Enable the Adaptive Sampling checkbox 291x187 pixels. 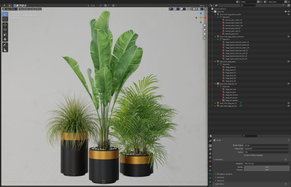(218, 174)
